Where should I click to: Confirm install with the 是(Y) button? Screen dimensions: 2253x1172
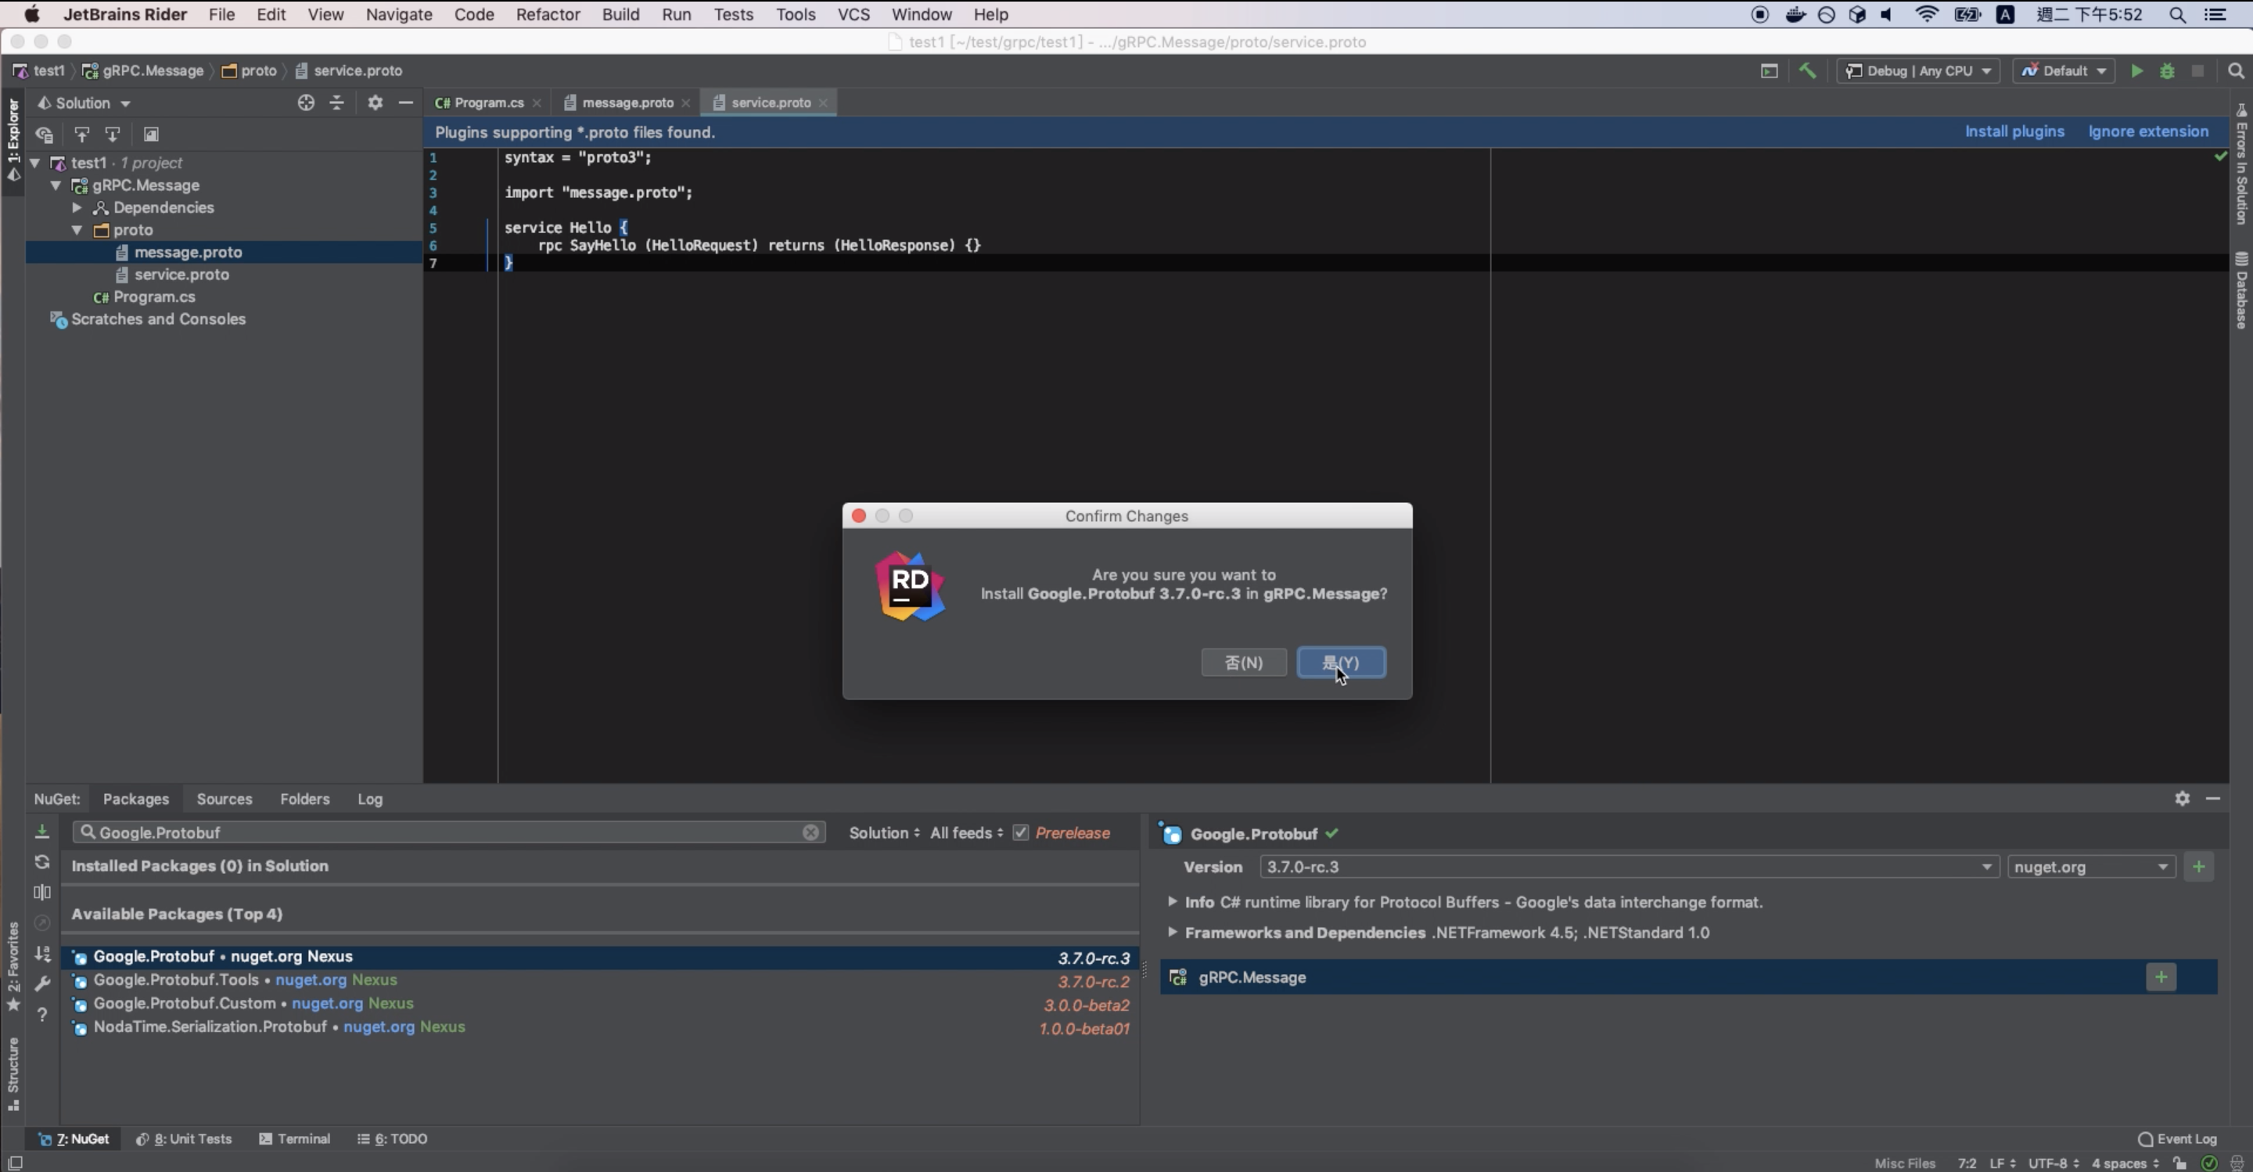coord(1341,662)
